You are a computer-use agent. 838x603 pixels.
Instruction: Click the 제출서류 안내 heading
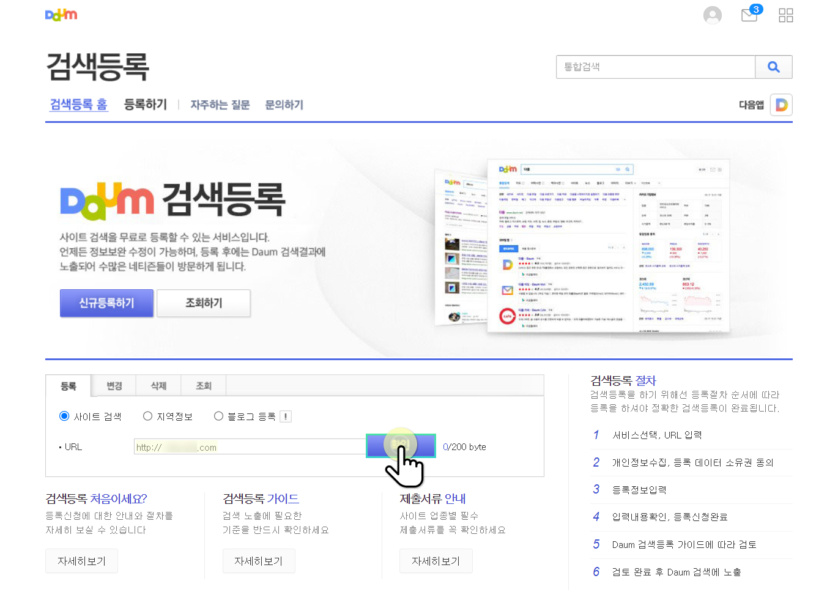point(432,498)
